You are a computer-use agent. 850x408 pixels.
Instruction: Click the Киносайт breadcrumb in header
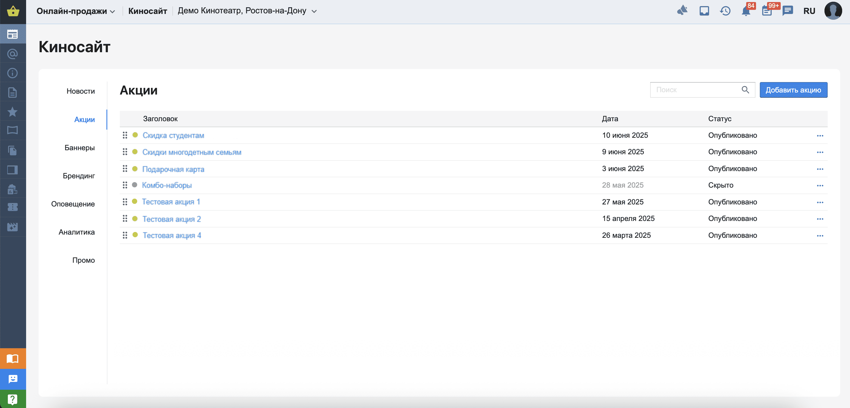coord(148,11)
